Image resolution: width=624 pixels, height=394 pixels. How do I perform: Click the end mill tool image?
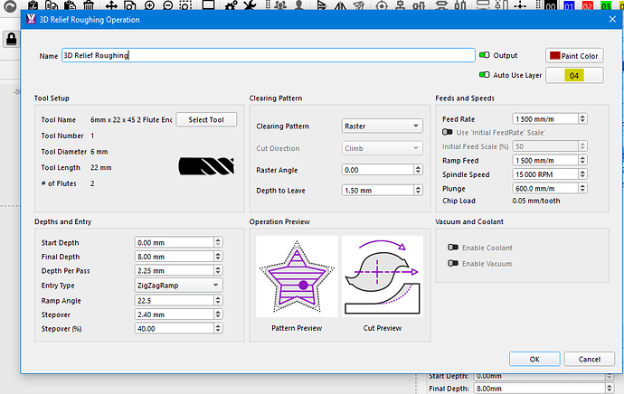[x=206, y=166]
